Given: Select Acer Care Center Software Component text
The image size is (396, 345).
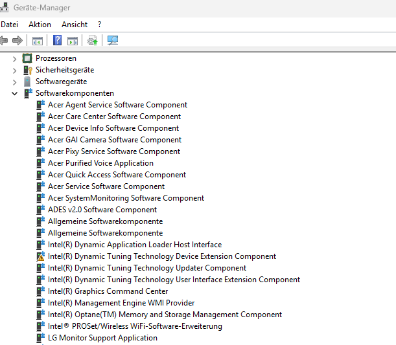Looking at the screenshot, I should 115,117.
